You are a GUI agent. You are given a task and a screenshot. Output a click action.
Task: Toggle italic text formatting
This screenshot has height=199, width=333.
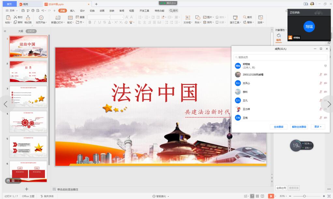click(94, 22)
